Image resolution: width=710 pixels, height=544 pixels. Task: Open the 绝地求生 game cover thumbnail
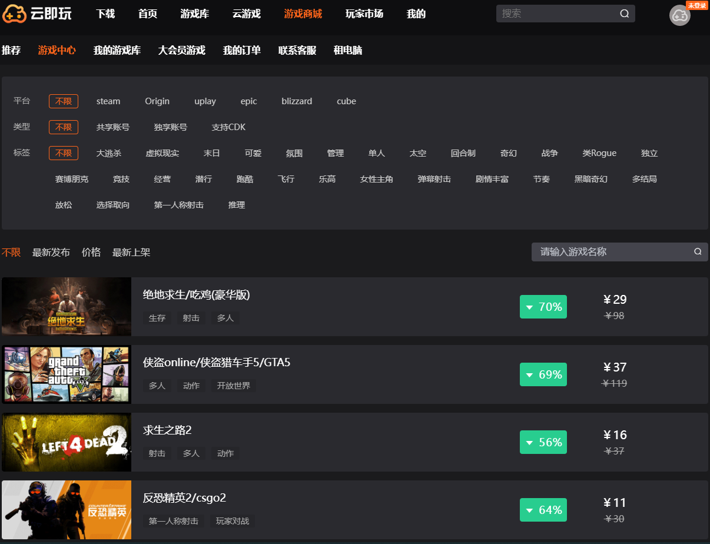[x=67, y=307]
